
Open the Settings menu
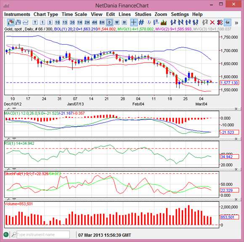(x=180, y=14)
